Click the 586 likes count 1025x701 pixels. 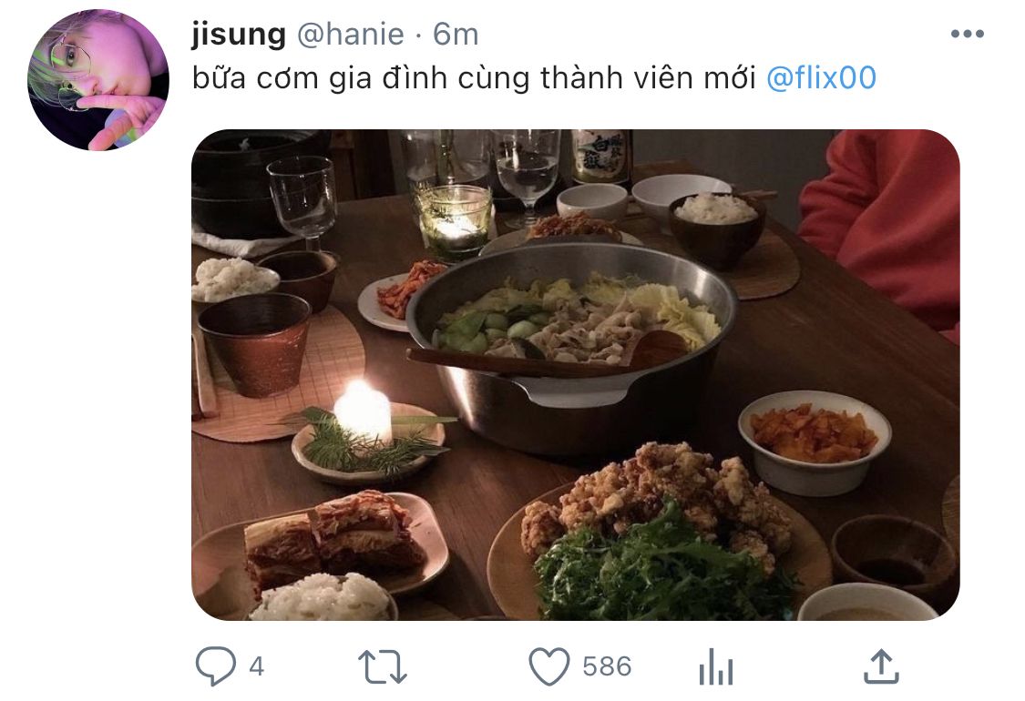(x=607, y=666)
